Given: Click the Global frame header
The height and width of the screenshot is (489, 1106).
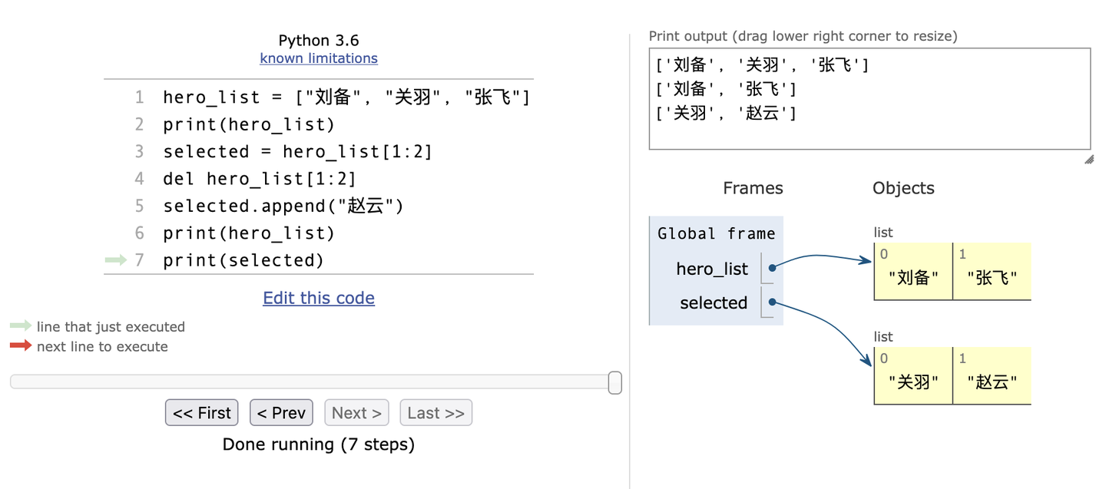Looking at the screenshot, I should 716,233.
